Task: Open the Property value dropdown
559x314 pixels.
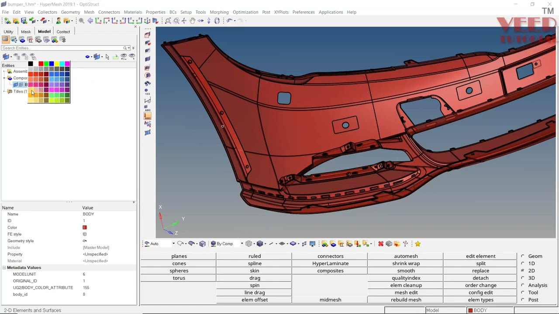Action: (x=109, y=254)
